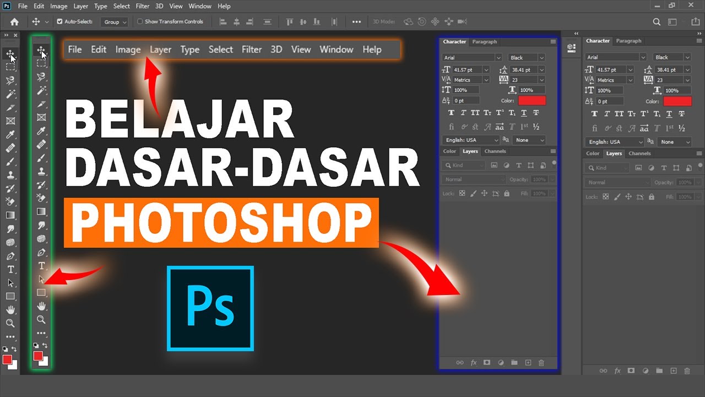Viewport: 705px width, 397px height.
Task: Switch to the Channels tab in the rightmost panel
Action: (639, 153)
